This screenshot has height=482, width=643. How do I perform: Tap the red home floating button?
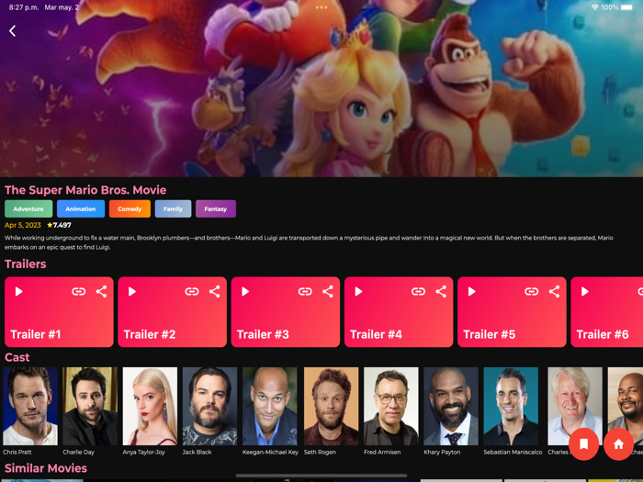(618, 444)
